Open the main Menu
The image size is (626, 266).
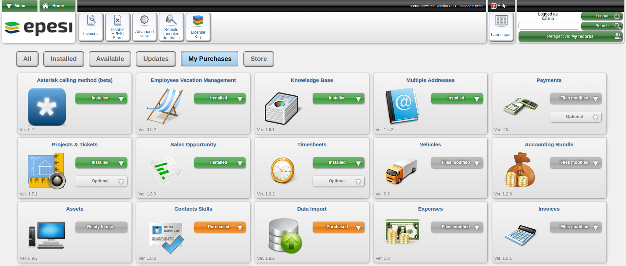[x=17, y=6]
